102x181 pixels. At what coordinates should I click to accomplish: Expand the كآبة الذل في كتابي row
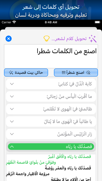click(x=51, y=84)
